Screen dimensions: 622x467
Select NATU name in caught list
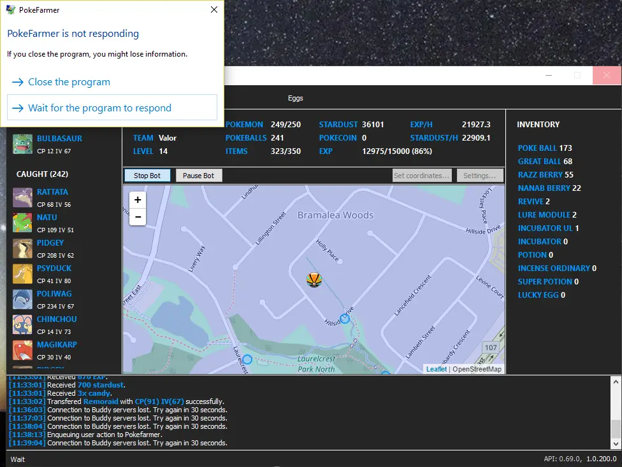click(x=47, y=217)
